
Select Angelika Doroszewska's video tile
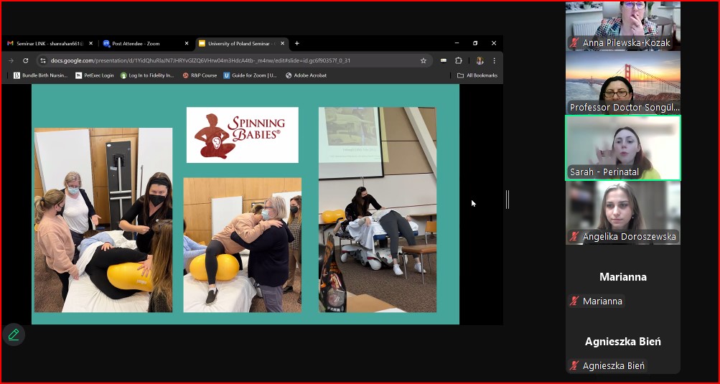pyautogui.click(x=622, y=212)
